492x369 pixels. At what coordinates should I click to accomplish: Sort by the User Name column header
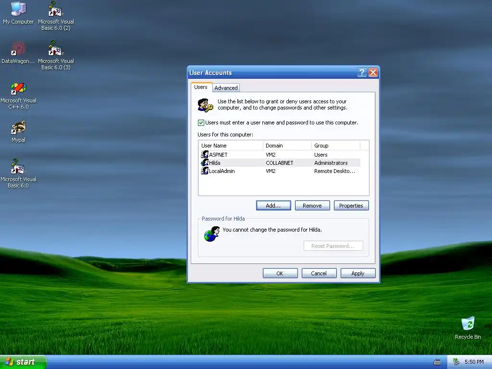point(231,146)
